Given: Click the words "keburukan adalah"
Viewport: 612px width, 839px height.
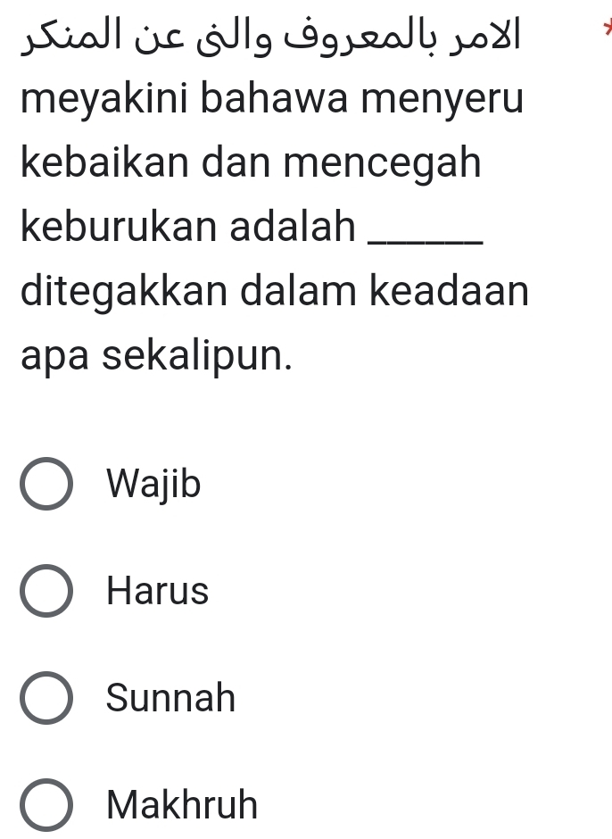Looking at the screenshot, I should coord(187,228).
